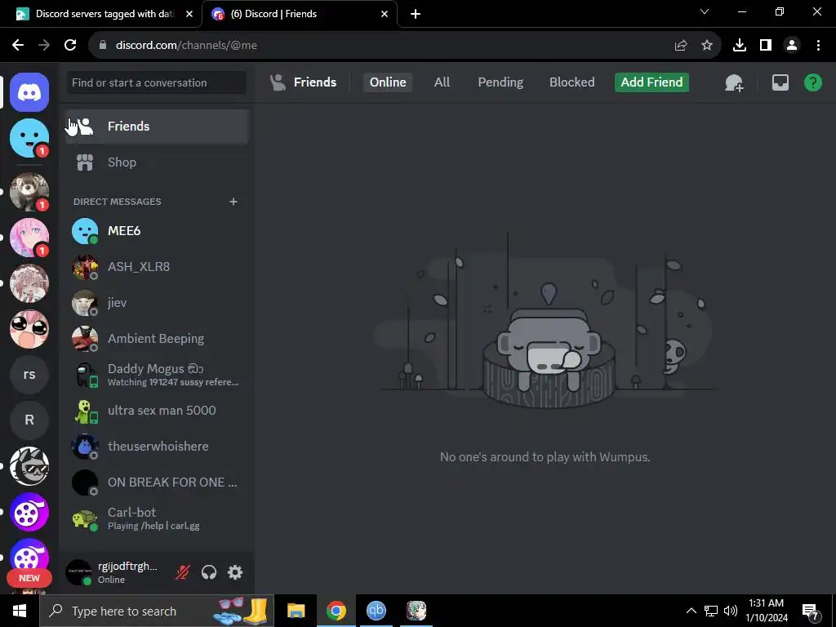
Task: Open Discord home direct messages icon
Action: pos(29,92)
